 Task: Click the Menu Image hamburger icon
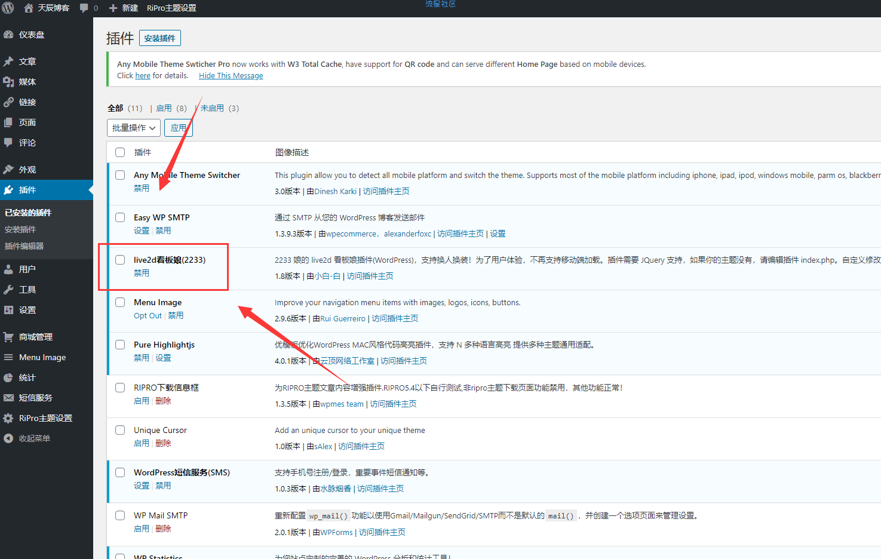[x=8, y=357]
